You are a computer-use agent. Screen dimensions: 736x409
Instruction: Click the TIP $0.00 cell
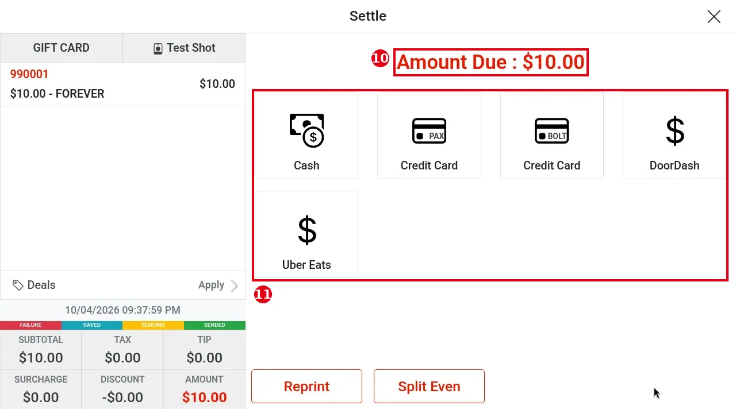point(204,349)
